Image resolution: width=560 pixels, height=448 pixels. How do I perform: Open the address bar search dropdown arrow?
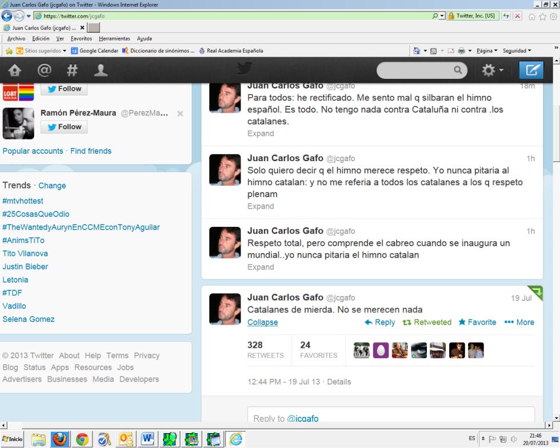tap(442, 16)
